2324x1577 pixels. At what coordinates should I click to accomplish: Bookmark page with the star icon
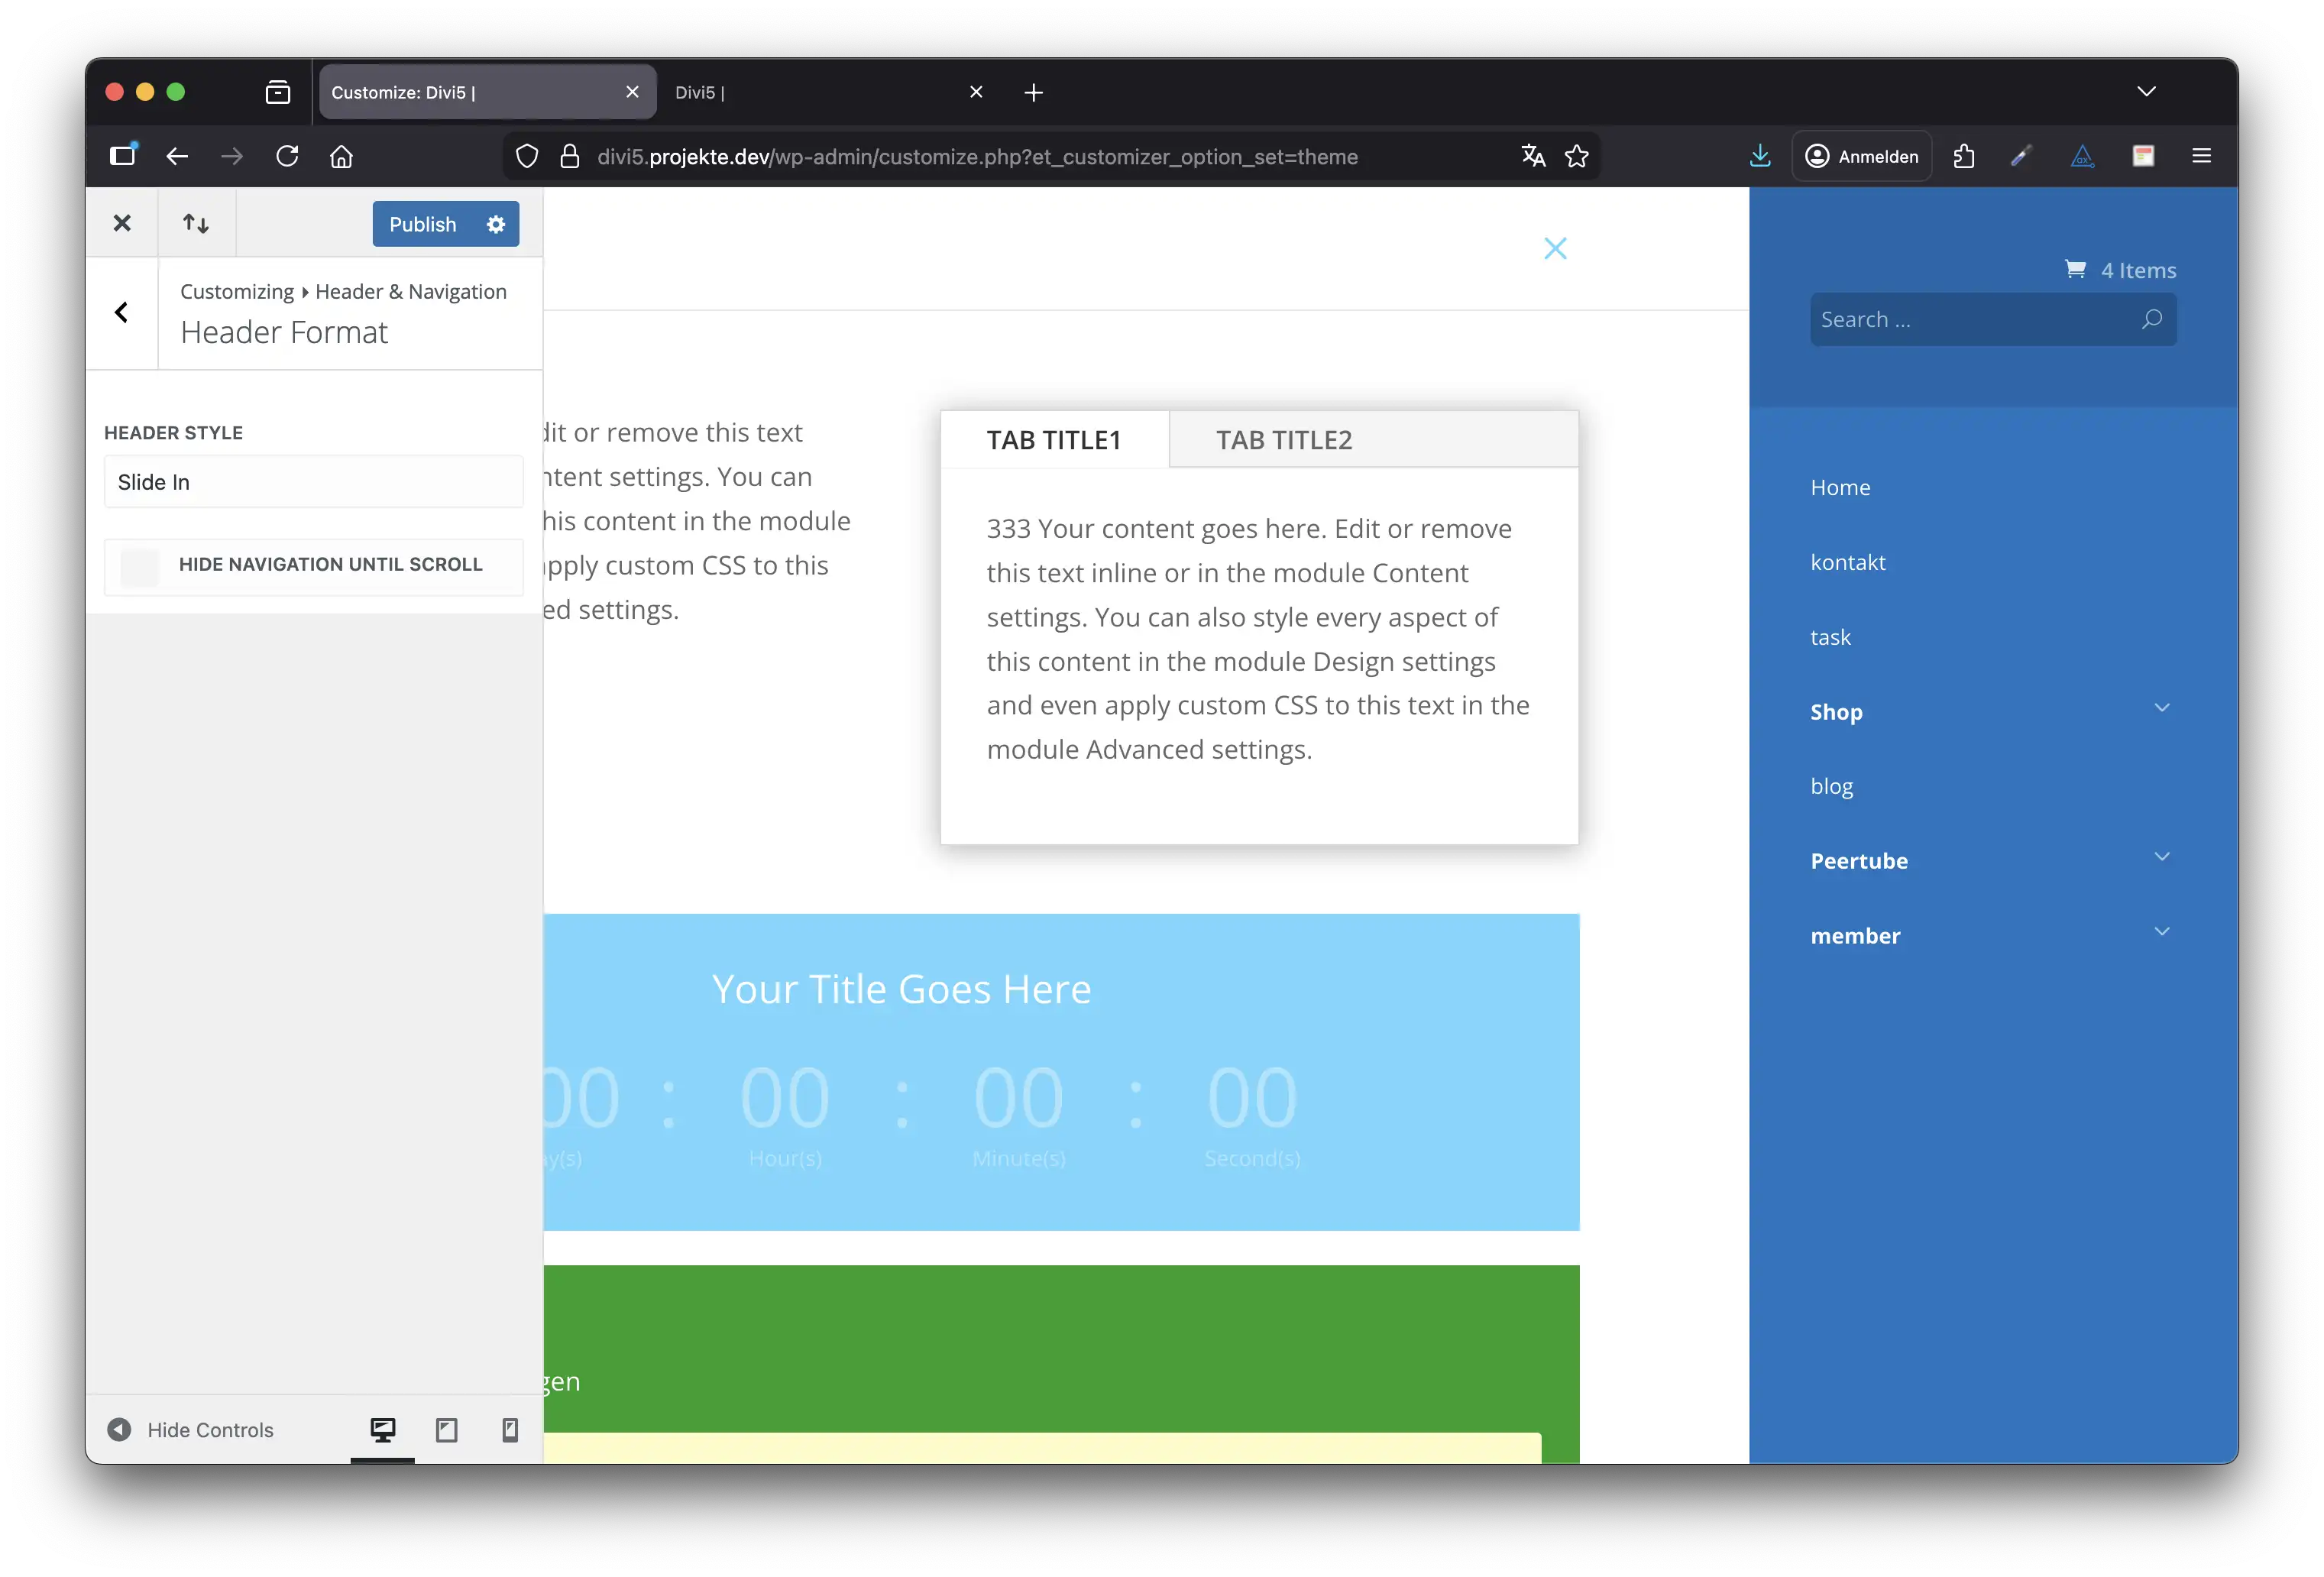coord(1576,156)
